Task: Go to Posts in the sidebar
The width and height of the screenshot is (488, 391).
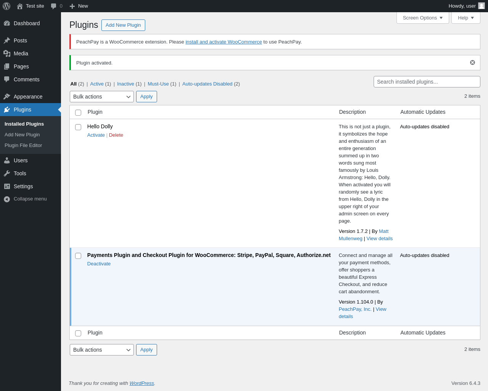Action: pyautogui.click(x=30, y=40)
